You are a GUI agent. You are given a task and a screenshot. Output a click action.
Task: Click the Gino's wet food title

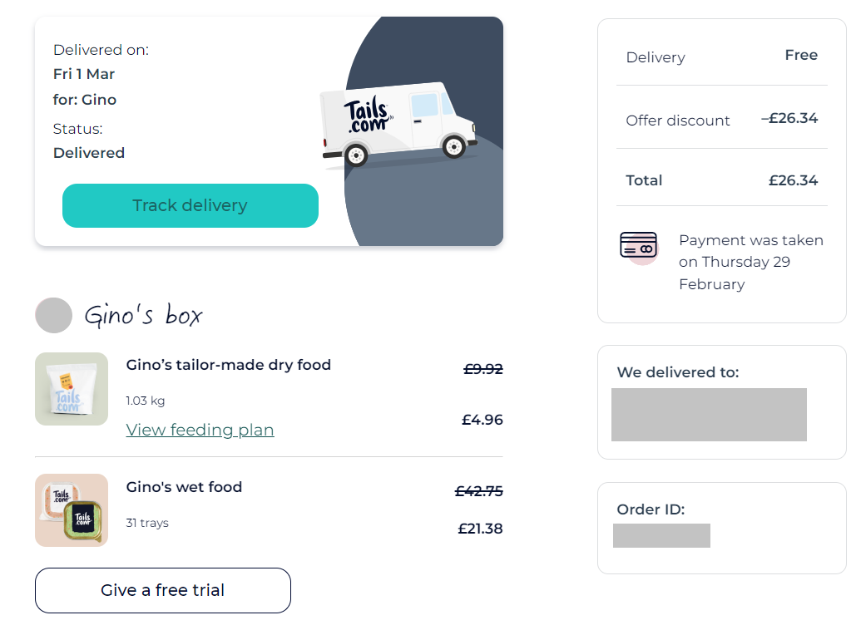(184, 487)
